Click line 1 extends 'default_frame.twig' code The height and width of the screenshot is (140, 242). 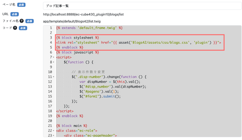coord(89,28)
